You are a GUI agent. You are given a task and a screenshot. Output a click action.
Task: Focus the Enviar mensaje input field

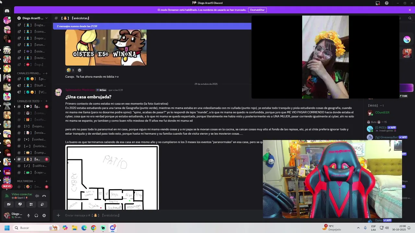tap(162, 215)
